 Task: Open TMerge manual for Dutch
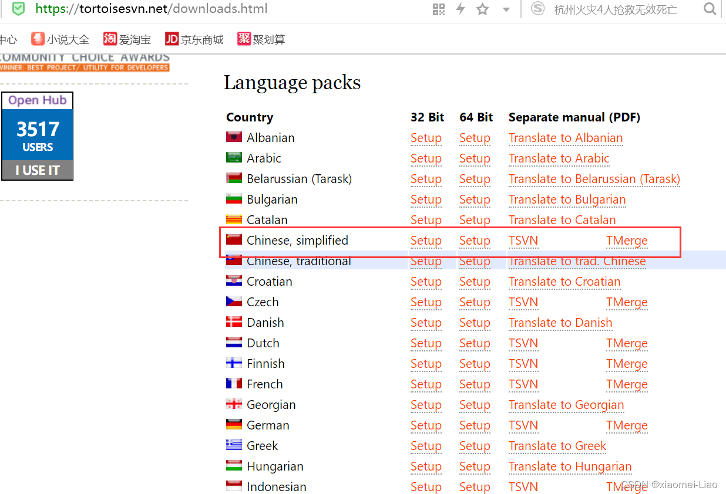point(627,343)
